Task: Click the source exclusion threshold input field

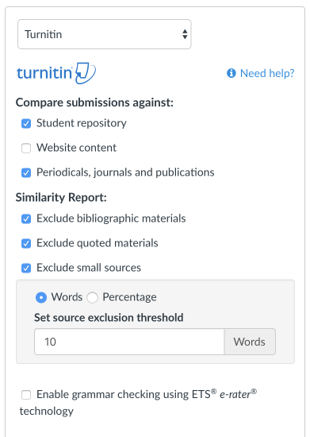Action: tap(129, 342)
